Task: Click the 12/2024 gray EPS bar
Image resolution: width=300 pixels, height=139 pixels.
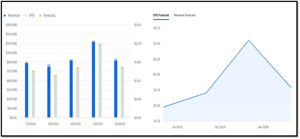Action: tap(100, 82)
